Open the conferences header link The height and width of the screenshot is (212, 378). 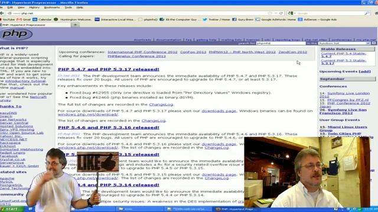coord(341,40)
